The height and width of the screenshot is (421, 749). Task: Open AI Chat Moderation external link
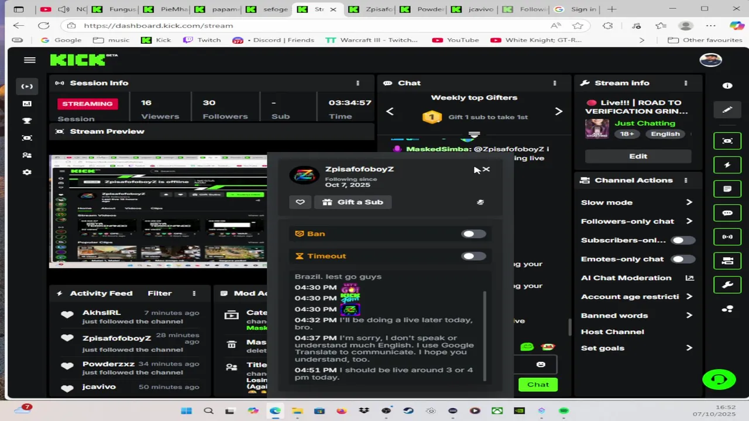689,278
